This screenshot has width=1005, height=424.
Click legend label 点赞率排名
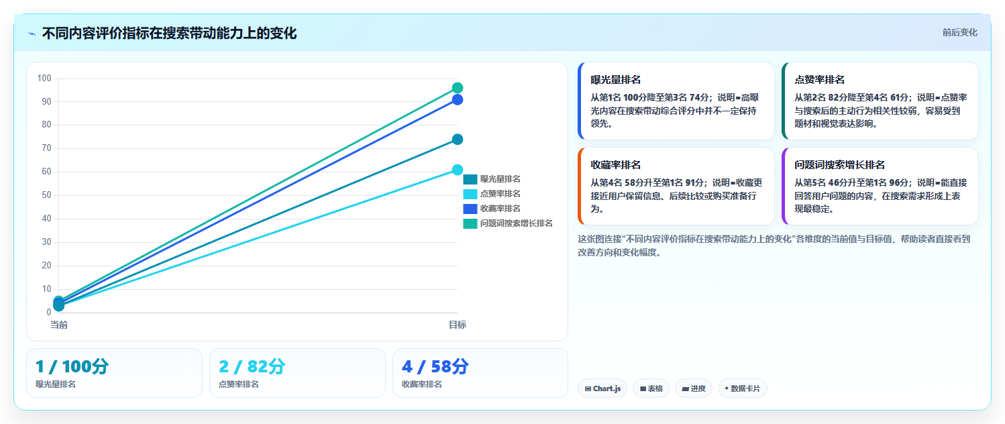pyautogui.click(x=500, y=194)
